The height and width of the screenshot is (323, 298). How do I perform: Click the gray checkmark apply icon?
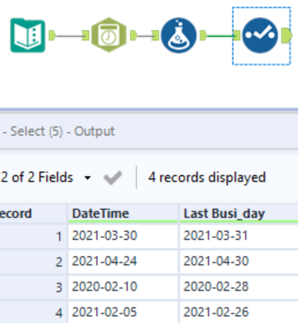[113, 178]
